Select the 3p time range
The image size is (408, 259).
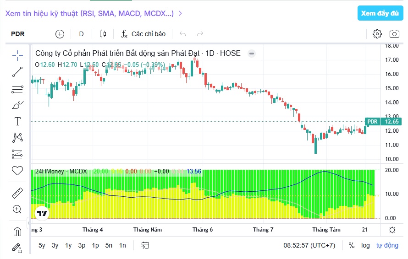[x=82, y=245]
